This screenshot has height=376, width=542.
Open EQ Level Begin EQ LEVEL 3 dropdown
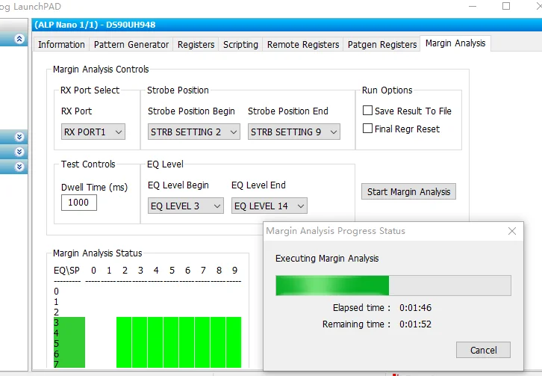tap(186, 206)
